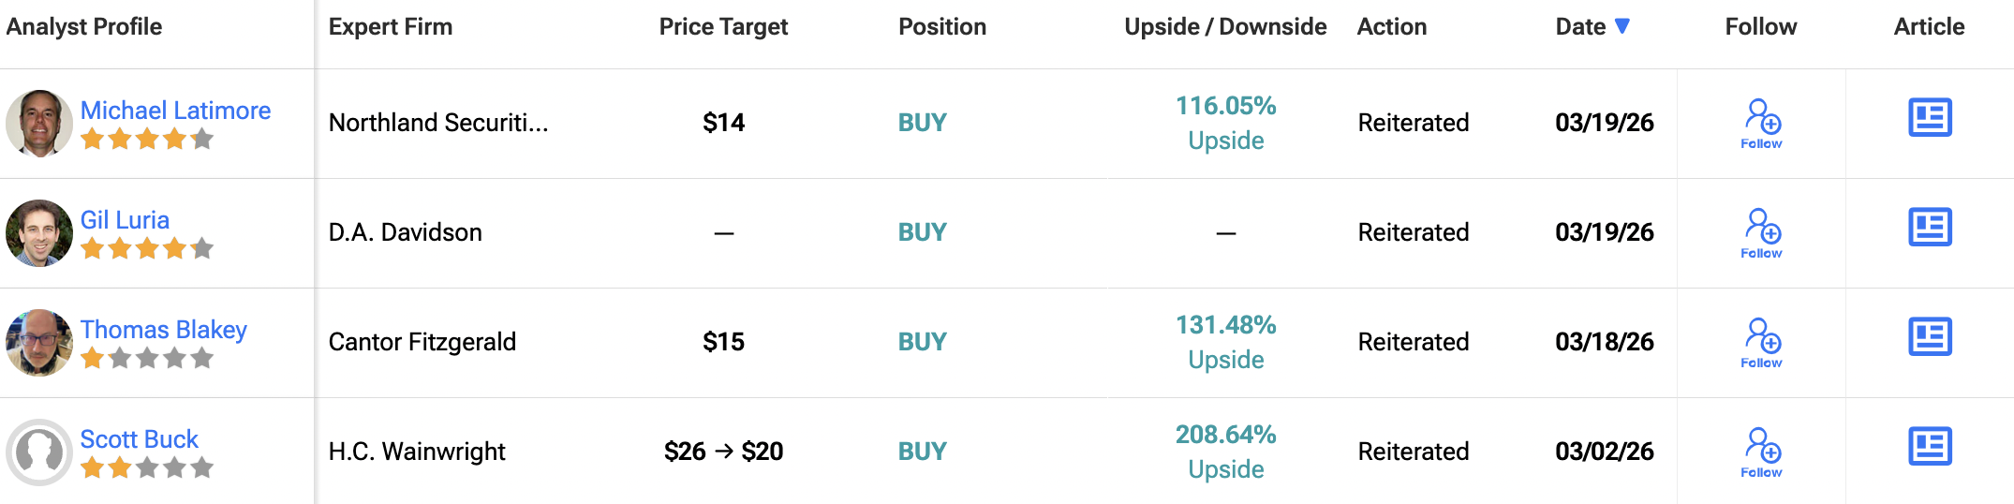Open Gil Luria's analyst profile link

pyautogui.click(x=125, y=220)
